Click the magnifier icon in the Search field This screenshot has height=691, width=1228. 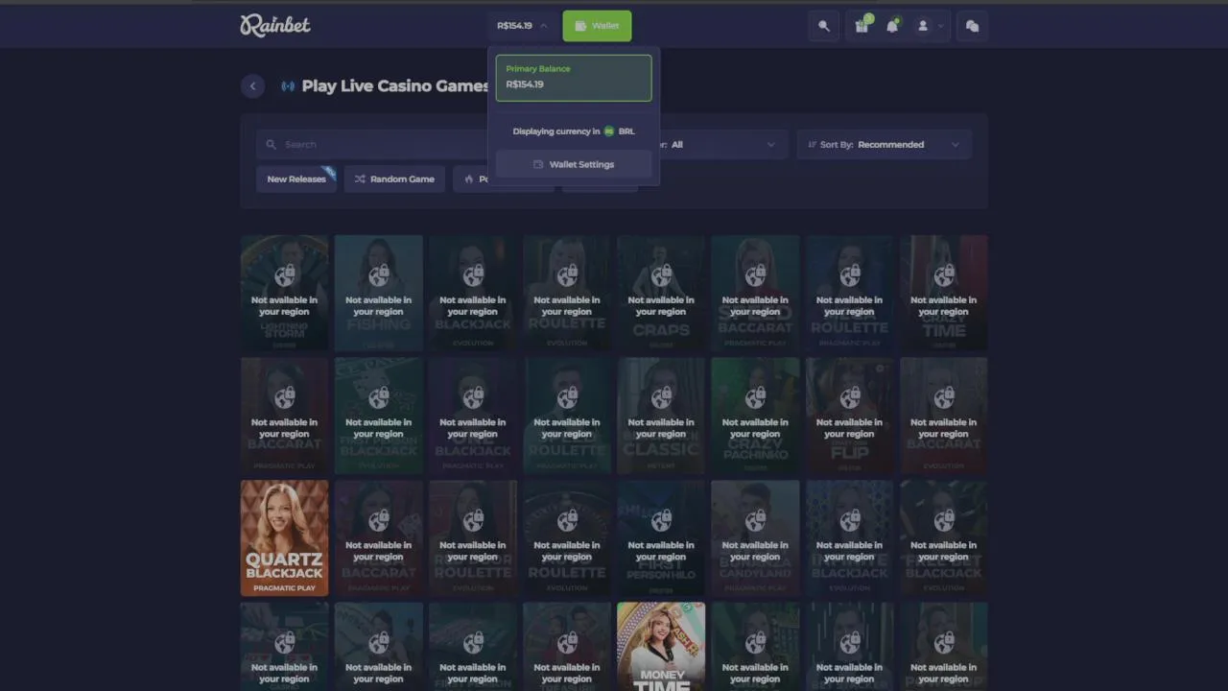coord(272,145)
